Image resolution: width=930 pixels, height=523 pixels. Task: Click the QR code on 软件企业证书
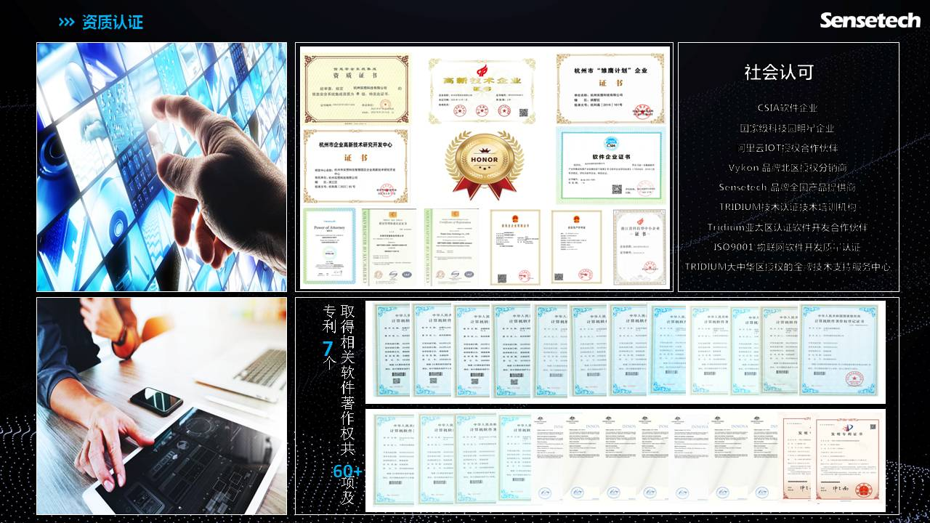(x=617, y=190)
